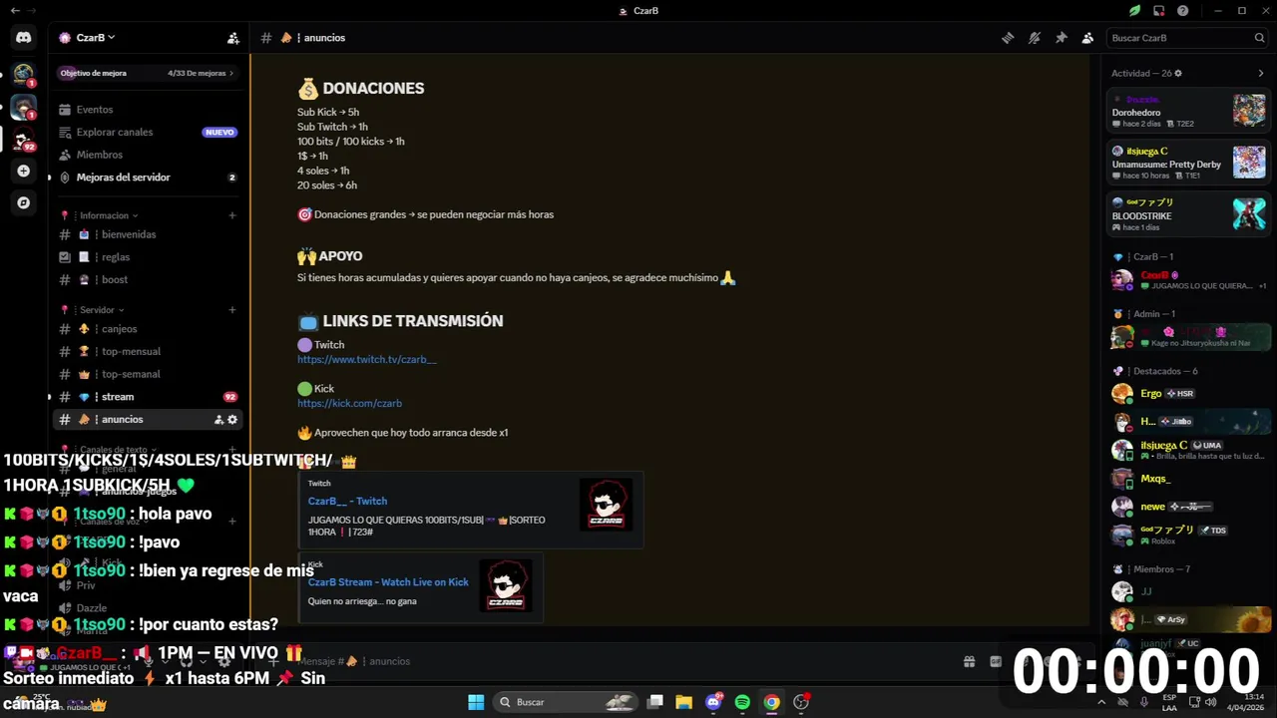This screenshot has height=718, width=1277.
Task: Open Spotify from taskbar
Action: [x=742, y=702]
